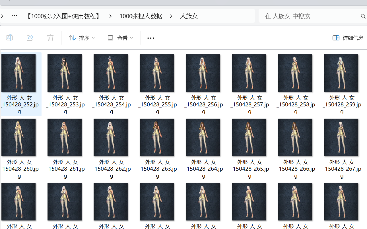Select thumbnail 外形_人_女_150428_253.jpg
The width and height of the screenshot is (367, 229).
[x=65, y=73]
